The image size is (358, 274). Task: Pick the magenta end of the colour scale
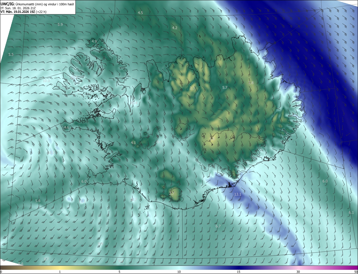tap(353, 268)
